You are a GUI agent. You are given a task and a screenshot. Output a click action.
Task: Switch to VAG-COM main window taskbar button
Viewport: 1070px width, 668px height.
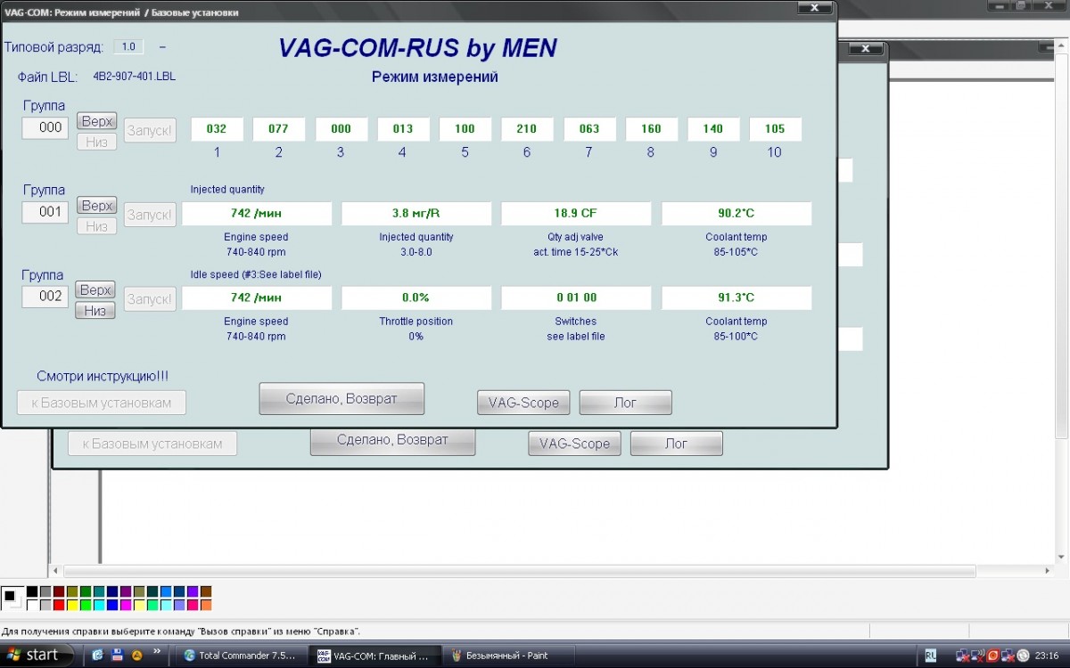pos(375,656)
